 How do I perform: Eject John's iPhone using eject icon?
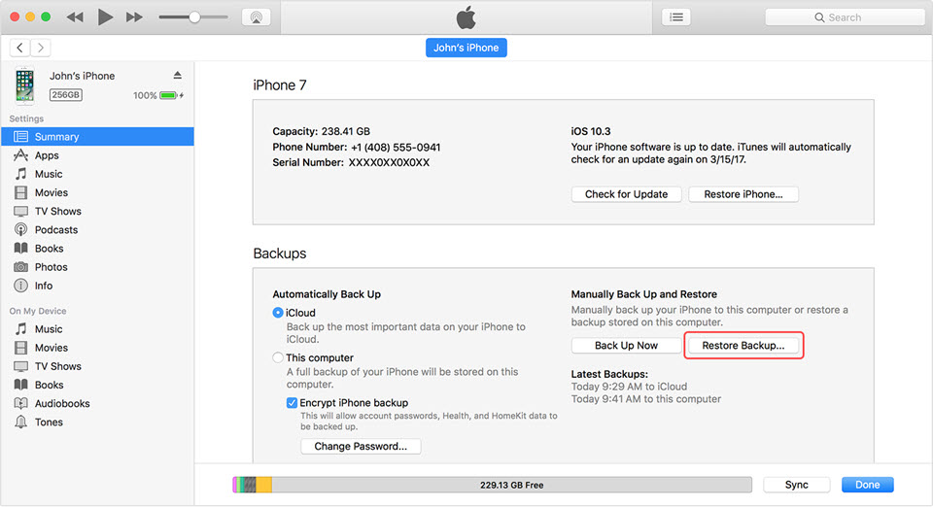(177, 75)
